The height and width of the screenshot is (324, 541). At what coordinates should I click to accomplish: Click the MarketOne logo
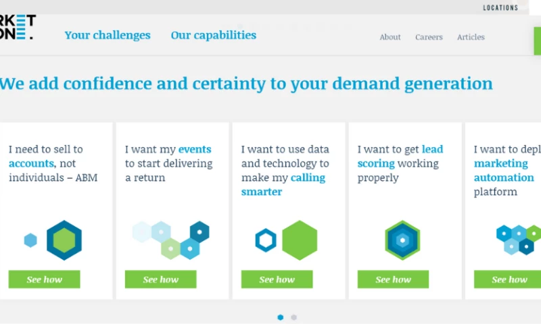pos(17,28)
